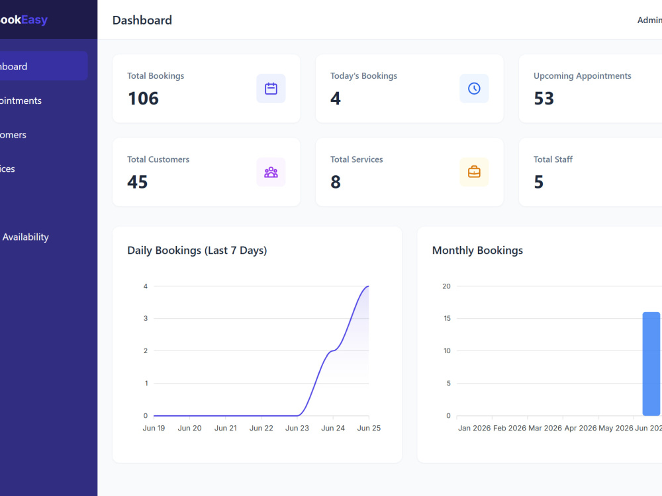The image size is (662, 496).
Task: Click the clock icon in Today's Bookings card
Action: click(474, 89)
